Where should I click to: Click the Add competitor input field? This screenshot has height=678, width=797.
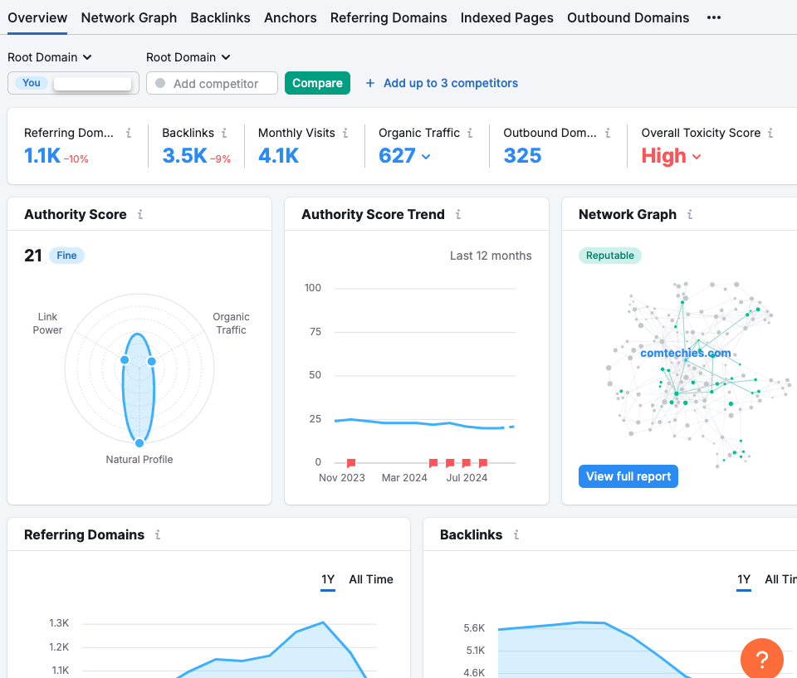point(212,83)
